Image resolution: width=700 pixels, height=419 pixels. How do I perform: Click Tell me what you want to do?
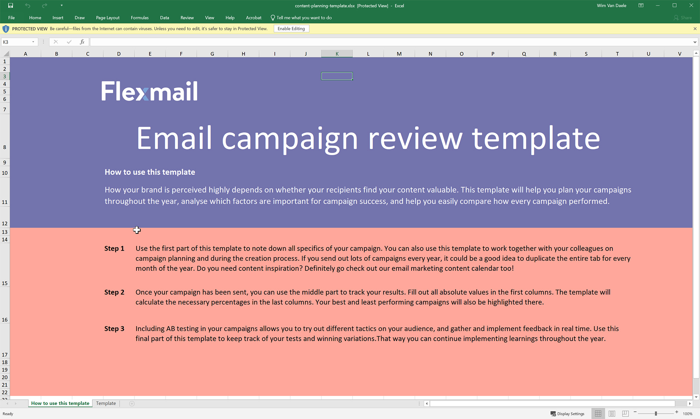pos(301,18)
